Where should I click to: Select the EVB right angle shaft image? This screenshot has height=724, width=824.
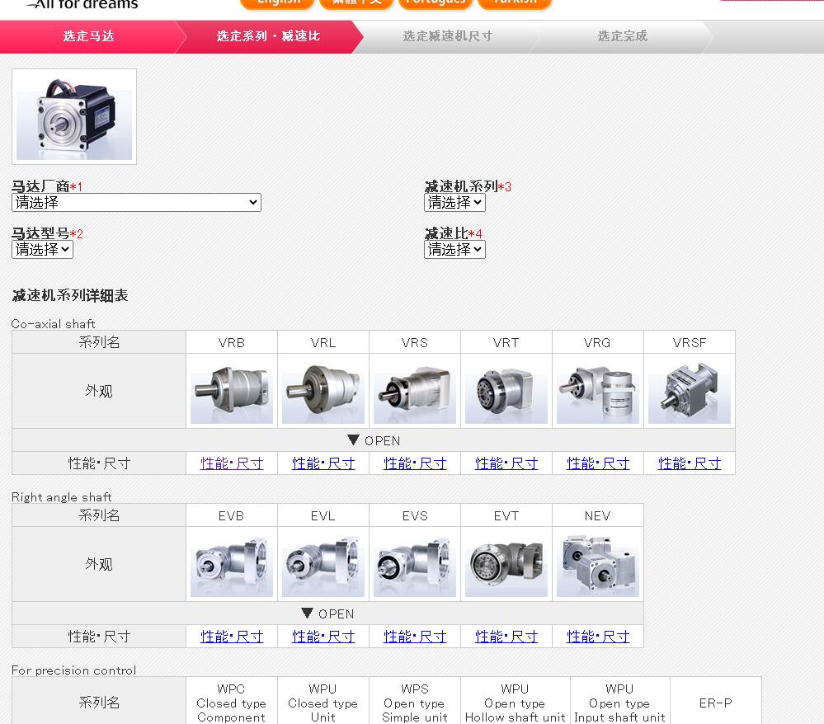[x=231, y=563]
